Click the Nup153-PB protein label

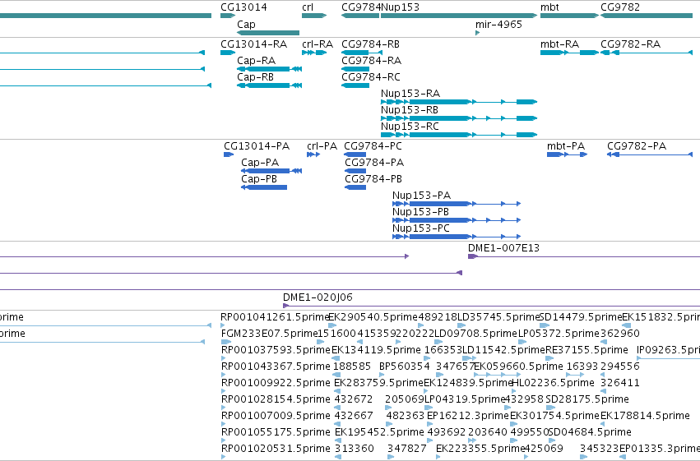point(420,212)
